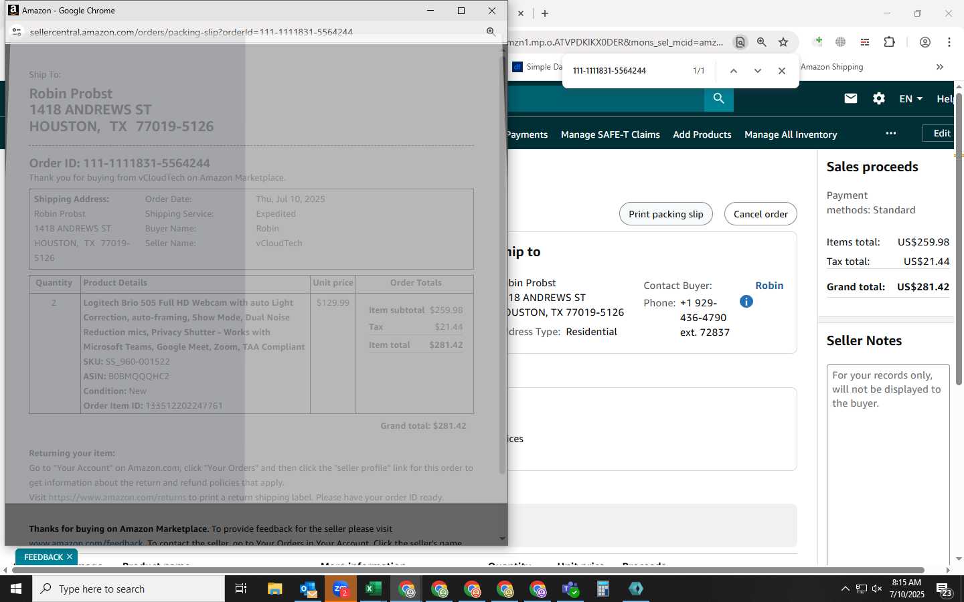Expand the EN language dropdown

pyautogui.click(x=911, y=98)
